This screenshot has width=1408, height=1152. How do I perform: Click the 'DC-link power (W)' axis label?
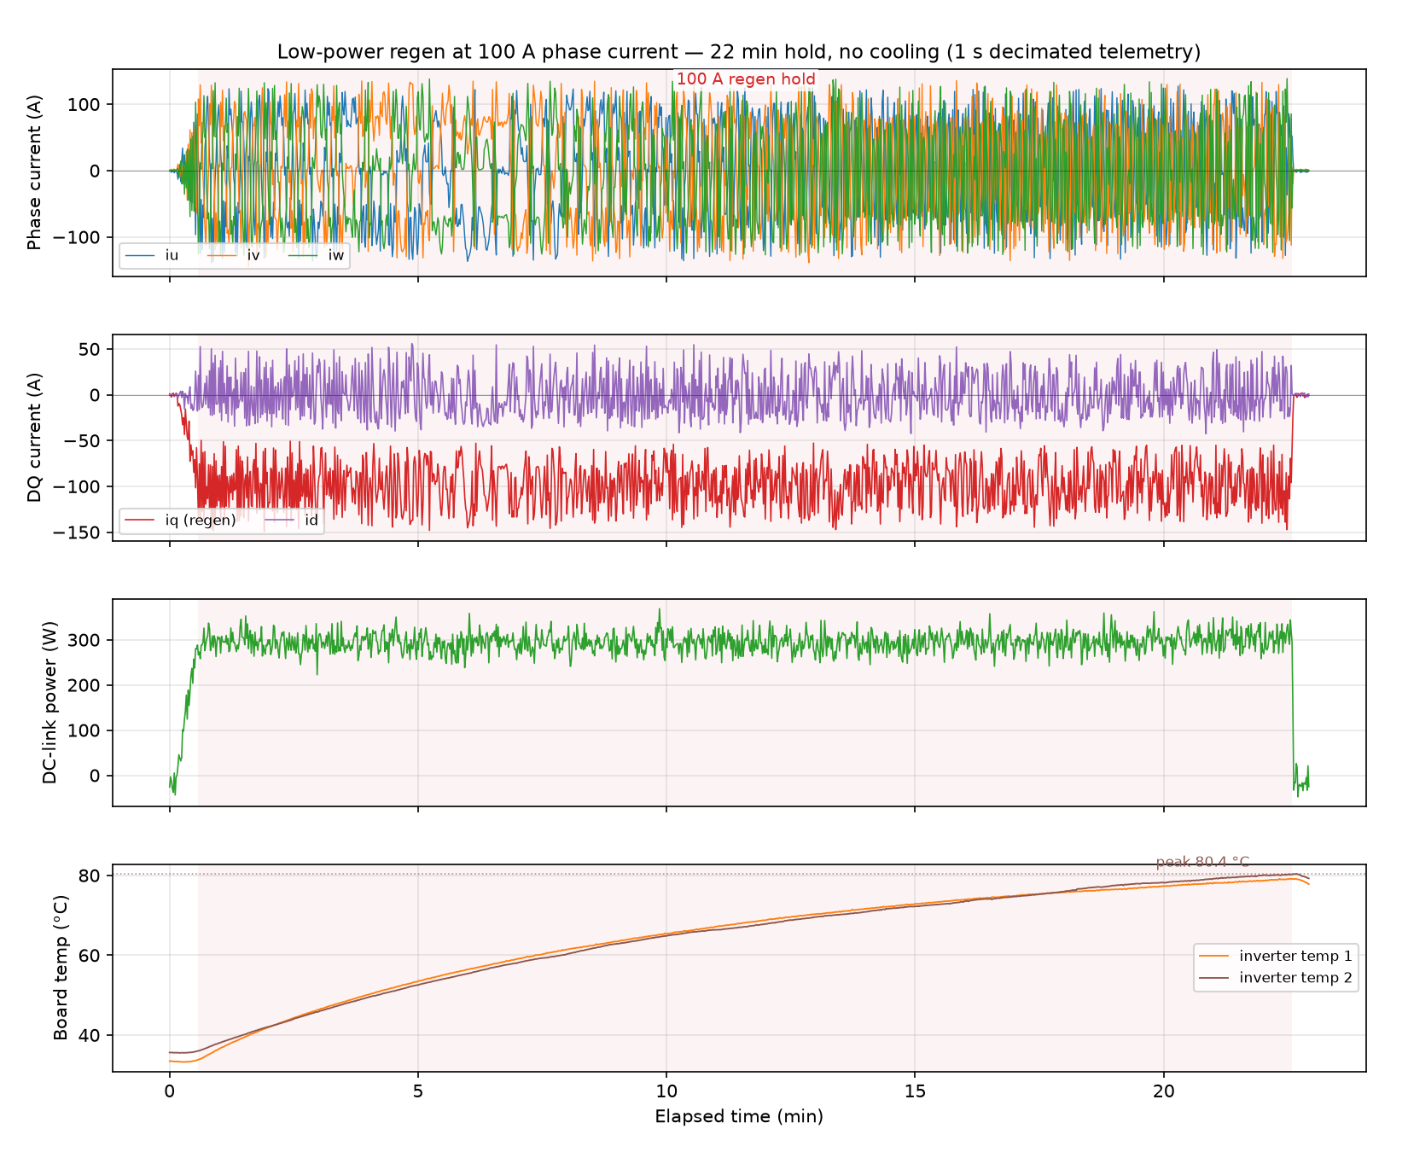49,702
